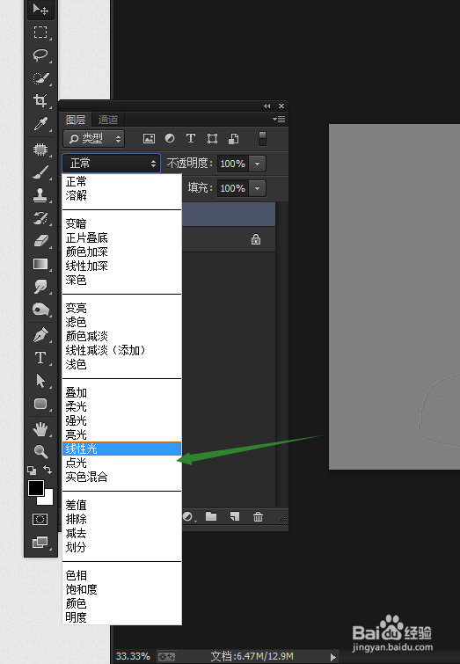Close the Layers panel
This screenshot has height=664, width=460.
(x=281, y=106)
